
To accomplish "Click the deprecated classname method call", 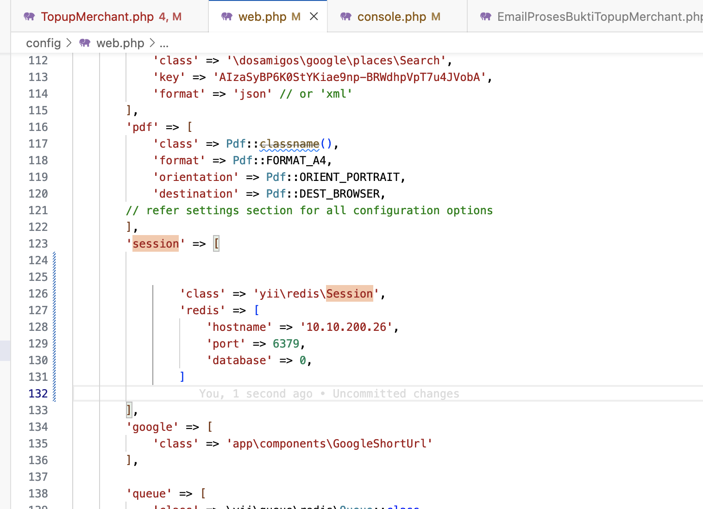I will (x=289, y=144).
